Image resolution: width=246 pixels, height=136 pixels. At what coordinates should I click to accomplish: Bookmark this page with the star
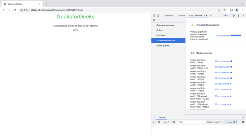pos(225,10)
